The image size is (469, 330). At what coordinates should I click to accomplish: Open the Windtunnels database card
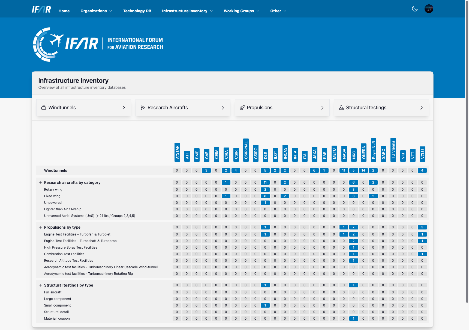pos(84,108)
